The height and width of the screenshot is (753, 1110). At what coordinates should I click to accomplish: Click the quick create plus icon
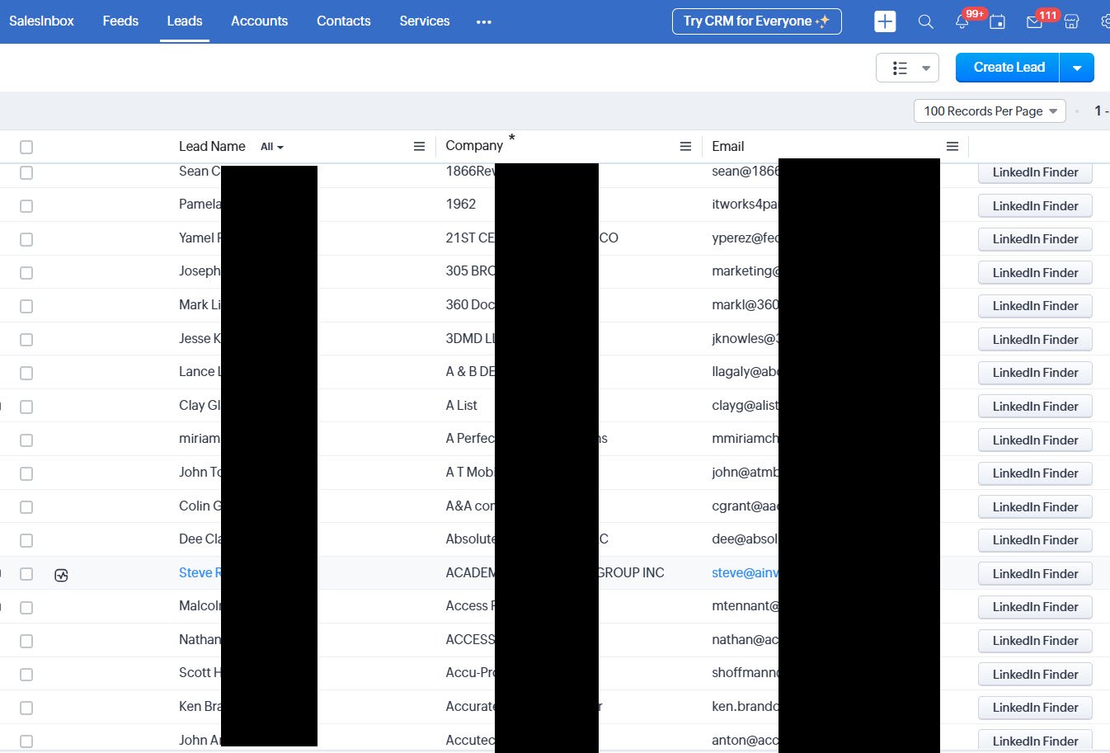(885, 21)
